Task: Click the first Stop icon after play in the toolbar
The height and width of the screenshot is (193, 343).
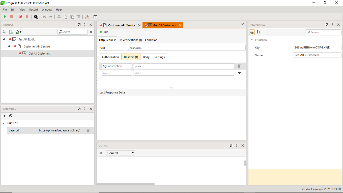Action: pyautogui.click(x=12, y=17)
